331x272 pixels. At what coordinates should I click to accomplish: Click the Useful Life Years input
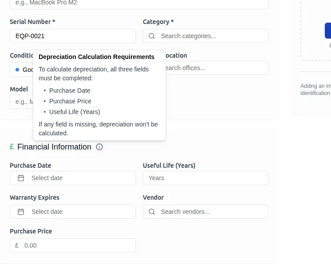point(205,178)
